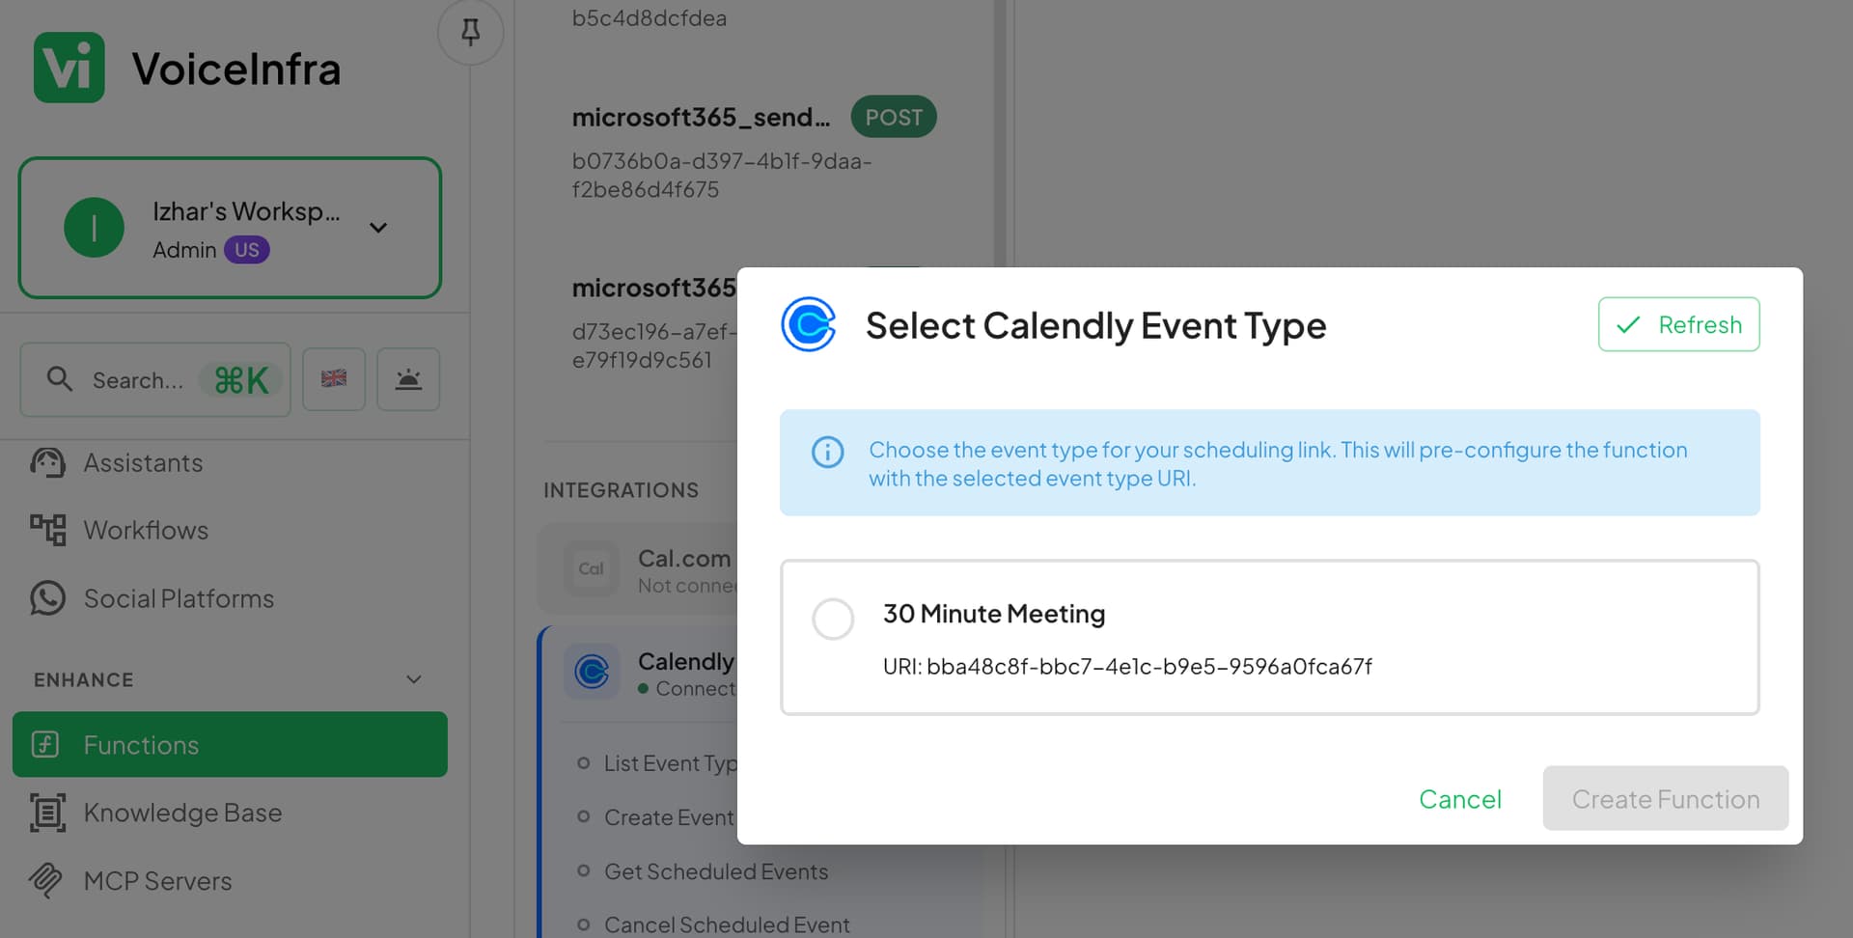Open MCP Servers in the sidebar
Screen dimensions: 1853x938
pos(157,881)
